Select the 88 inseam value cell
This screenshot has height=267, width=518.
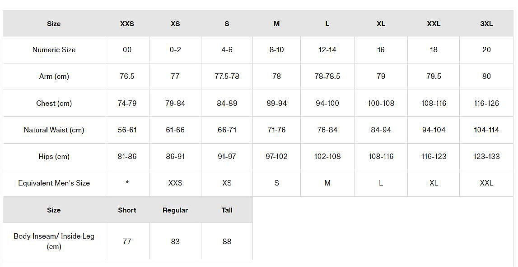tap(227, 242)
